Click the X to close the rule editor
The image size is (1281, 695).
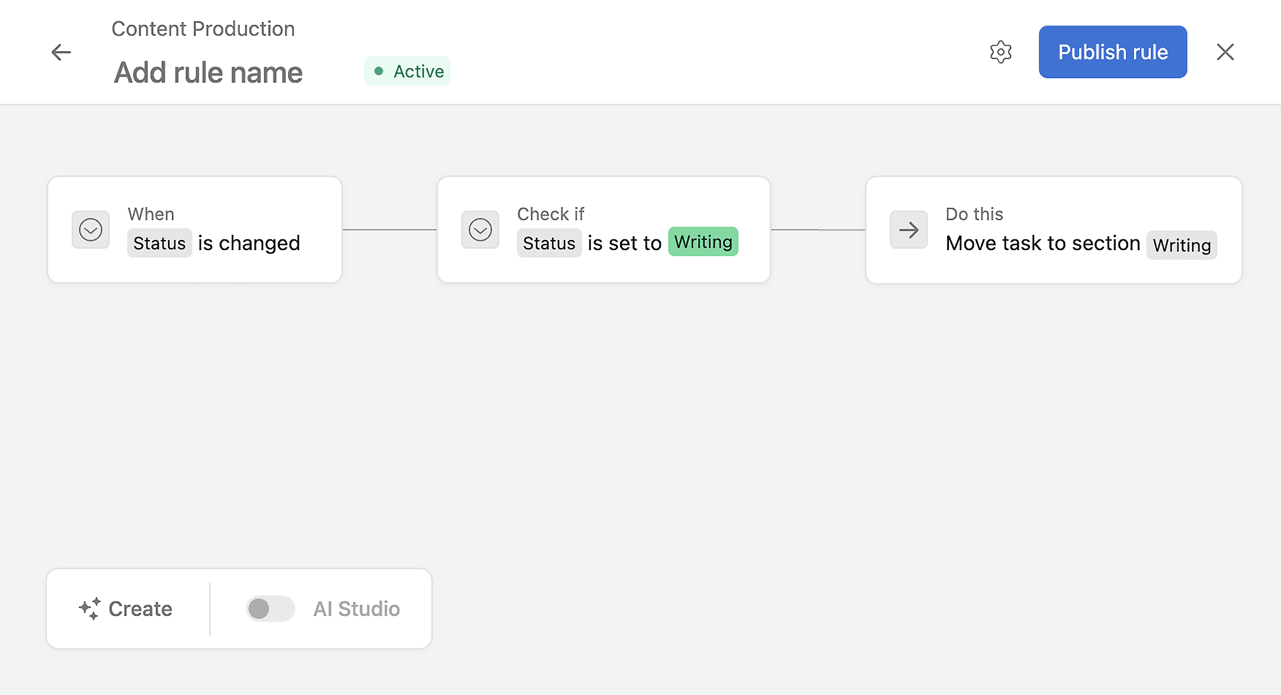click(1225, 52)
